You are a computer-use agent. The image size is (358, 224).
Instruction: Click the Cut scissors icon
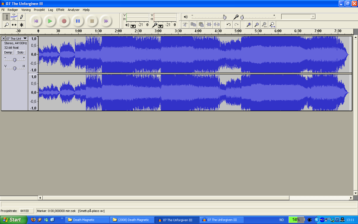click(185, 25)
